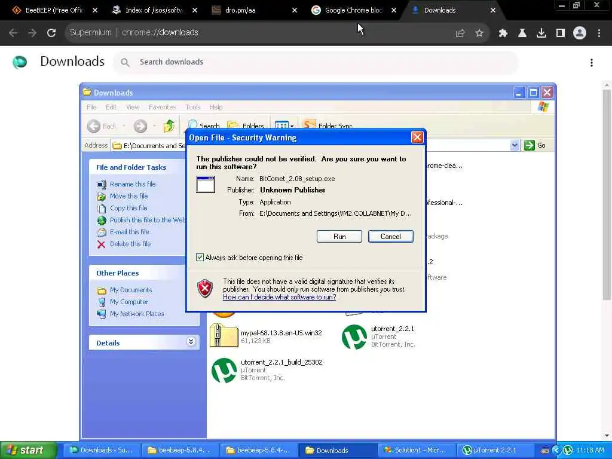The image size is (612, 459).
Task: Open Explorer View menu
Action: pos(133,107)
